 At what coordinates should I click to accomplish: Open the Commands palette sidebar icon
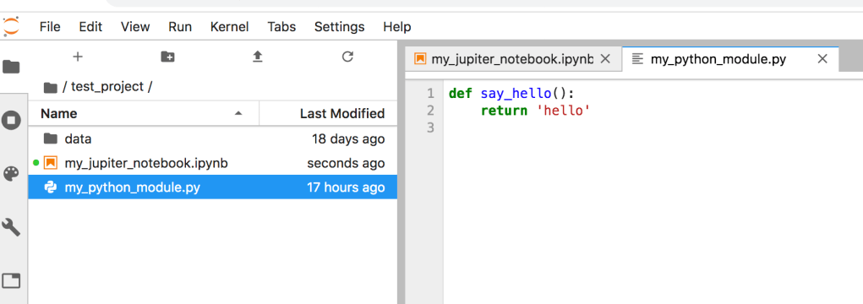point(12,174)
